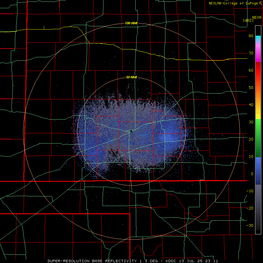Click the 50 NMI range ring label
The image size is (263, 263).
131,77
